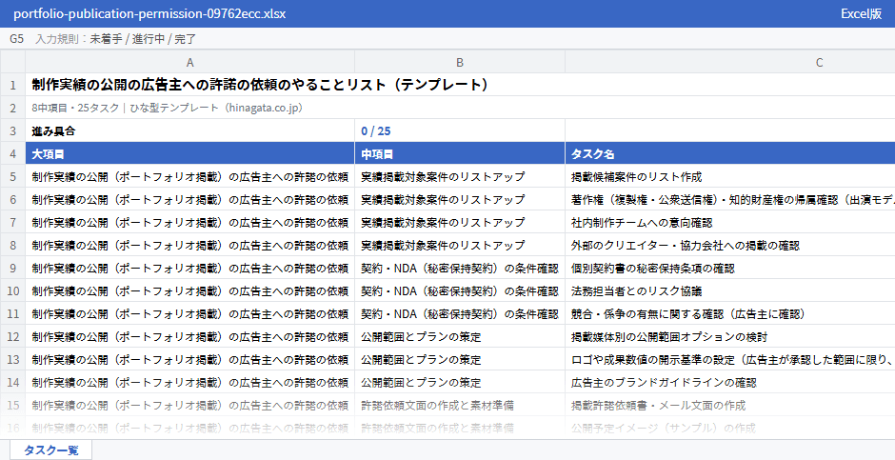The width and height of the screenshot is (895, 460).
Task: Click the G5 cell reference box
Action: pos(16,39)
